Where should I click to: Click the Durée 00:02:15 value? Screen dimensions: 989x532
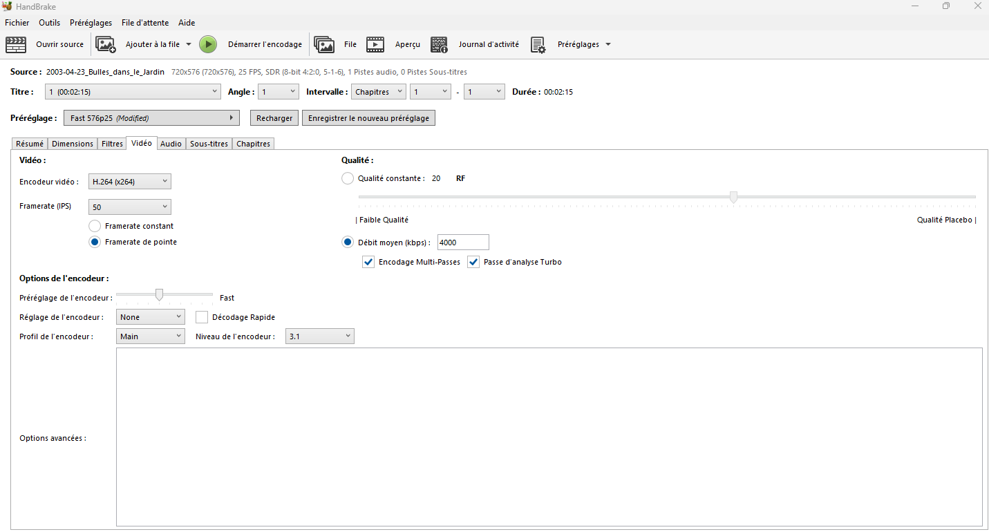tap(558, 92)
